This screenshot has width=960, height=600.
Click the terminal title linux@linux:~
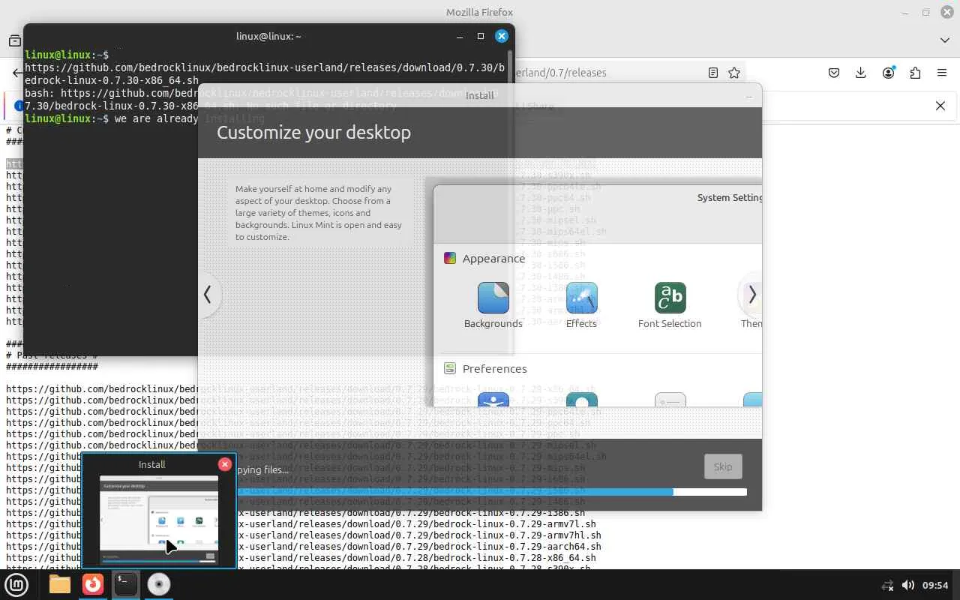tap(268, 36)
